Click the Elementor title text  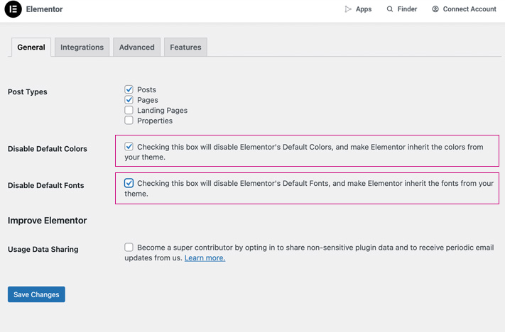pyautogui.click(x=45, y=9)
